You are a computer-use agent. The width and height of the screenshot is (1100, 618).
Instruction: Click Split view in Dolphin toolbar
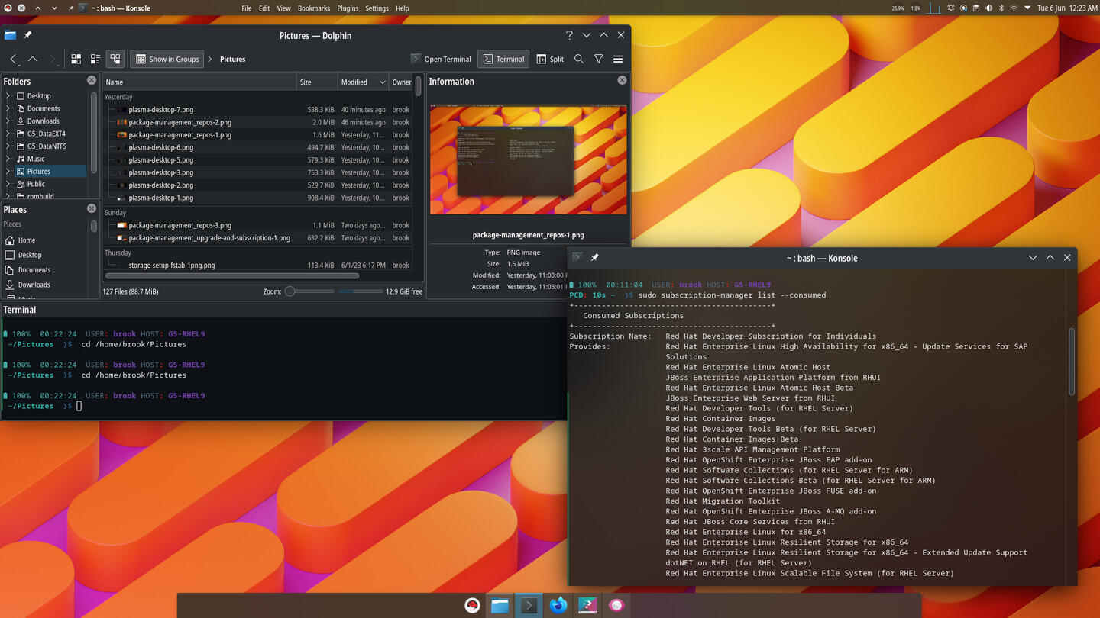[x=550, y=59]
